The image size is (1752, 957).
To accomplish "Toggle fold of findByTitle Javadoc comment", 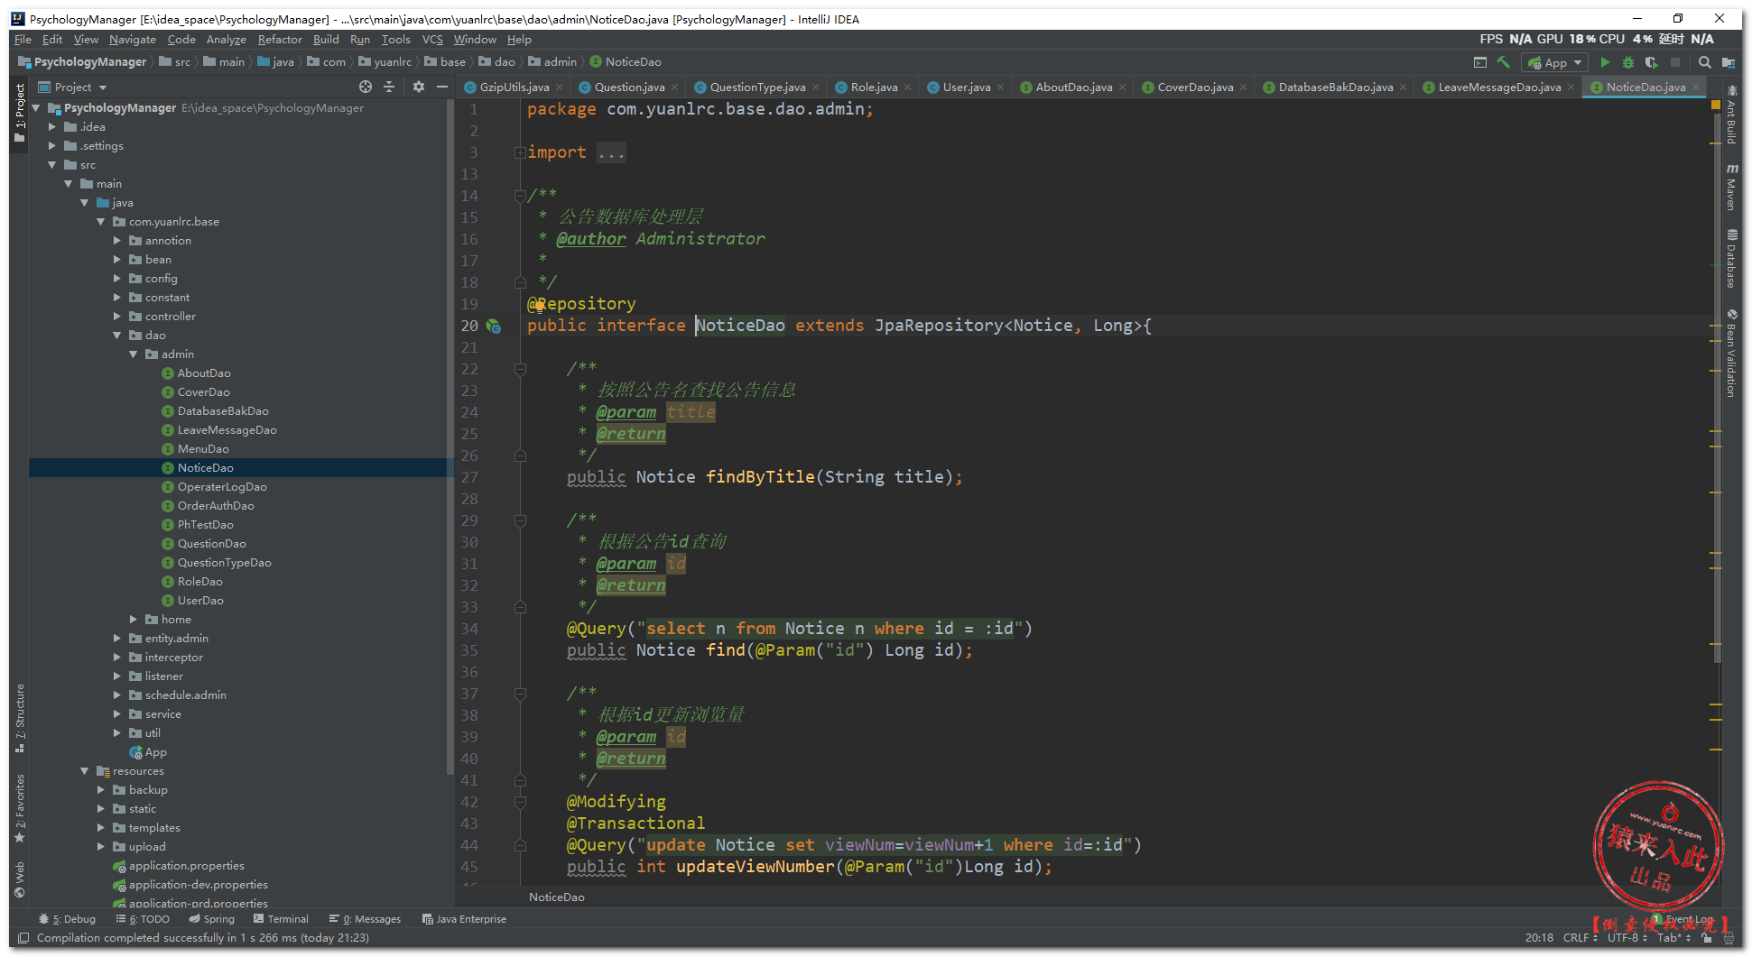I will pos(520,369).
